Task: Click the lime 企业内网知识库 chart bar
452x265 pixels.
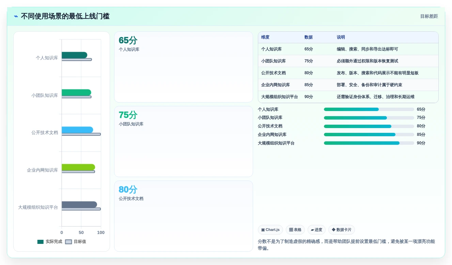Action: [x=78, y=167]
